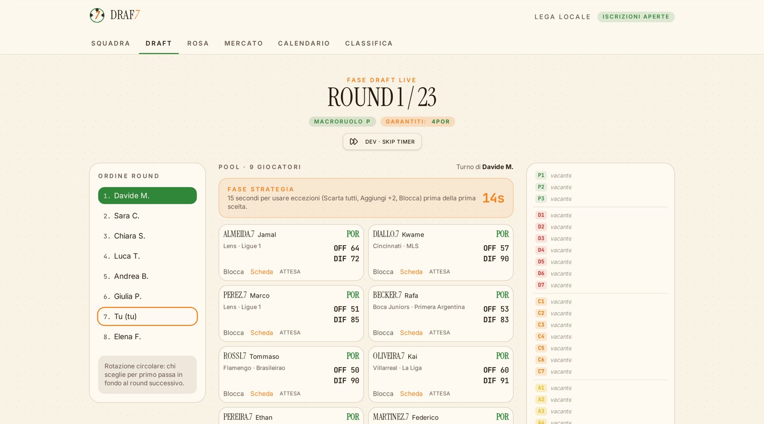Click the C2 vacant roster slot
This screenshot has height=424, width=764.
click(x=601, y=313)
